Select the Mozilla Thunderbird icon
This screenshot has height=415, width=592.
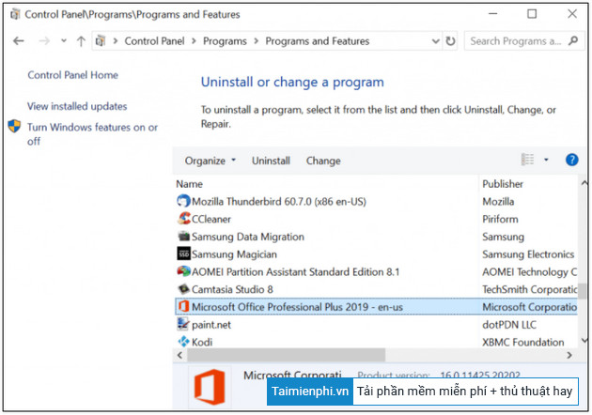[x=183, y=201]
